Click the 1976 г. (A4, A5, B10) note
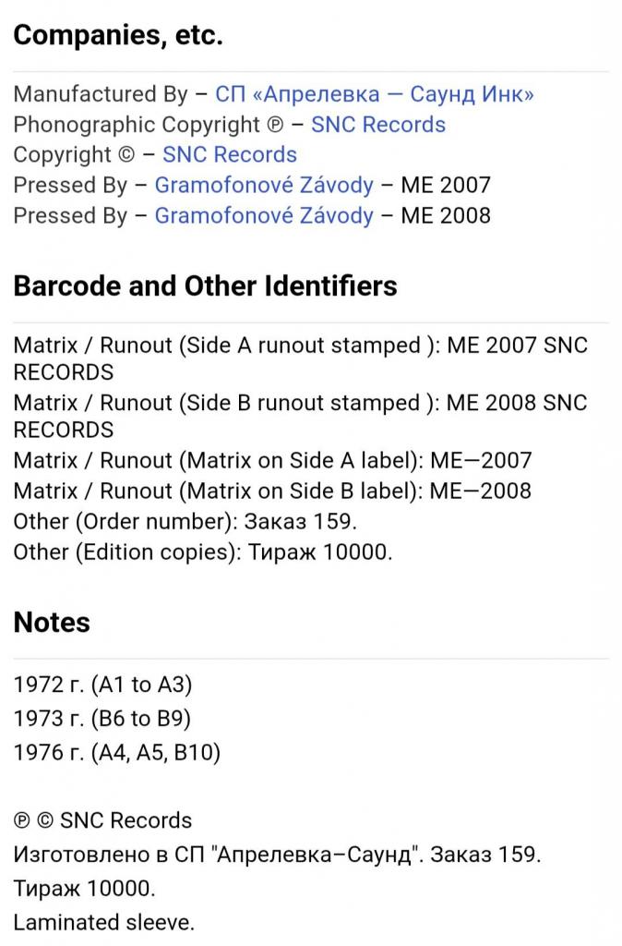 [x=117, y=752]
